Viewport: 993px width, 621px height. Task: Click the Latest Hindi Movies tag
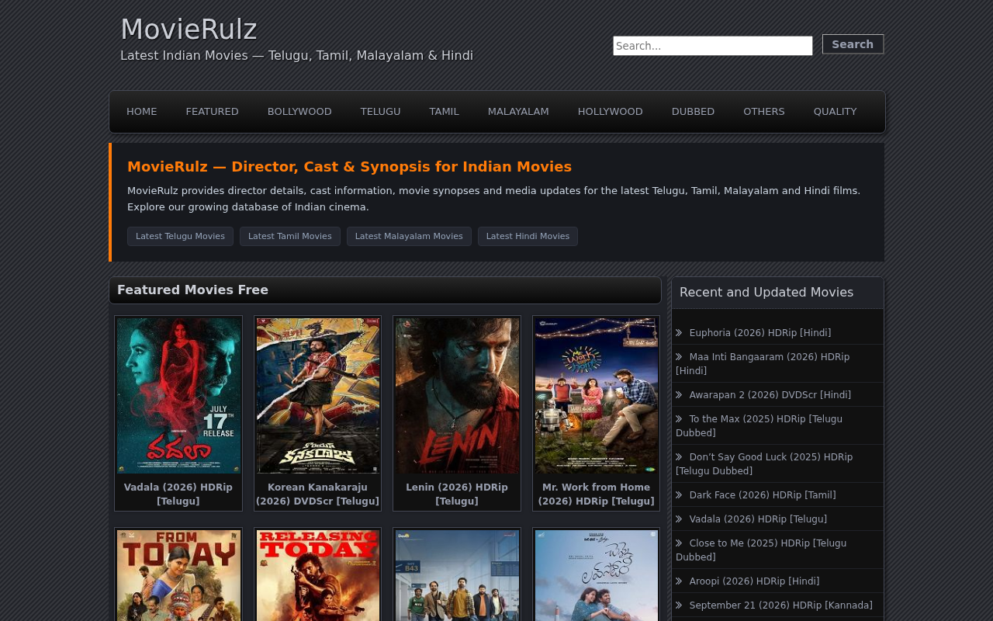pyautogui.click(x=528, y=237)
